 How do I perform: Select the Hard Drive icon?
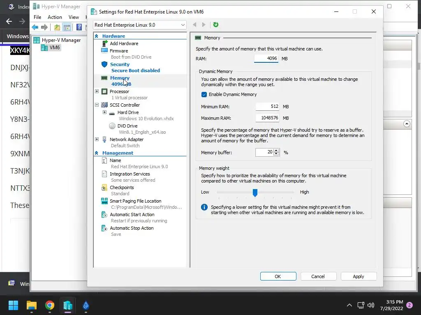pyautogui.click(x=112, y=113)
